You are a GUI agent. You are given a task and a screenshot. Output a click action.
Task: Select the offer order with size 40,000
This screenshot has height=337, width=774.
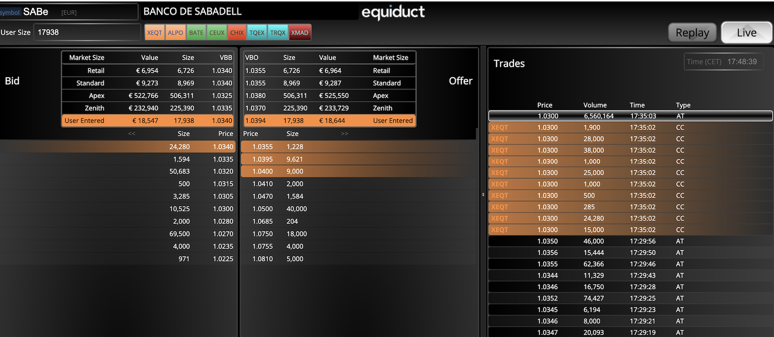click(358, 209)
